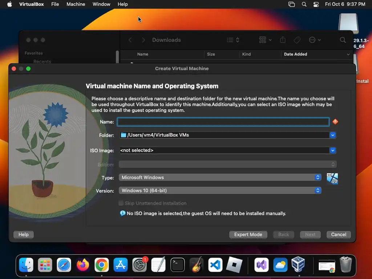Open the Machine menu
Screen dimensions: 372x279
[x=76, y=4]
